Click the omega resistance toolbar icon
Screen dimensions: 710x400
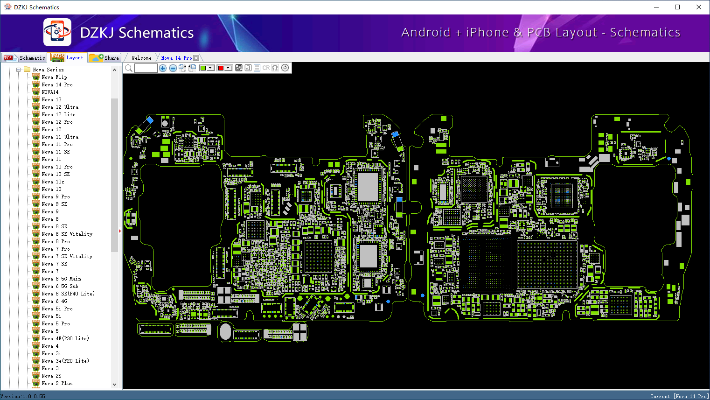[x=275, y=68]
